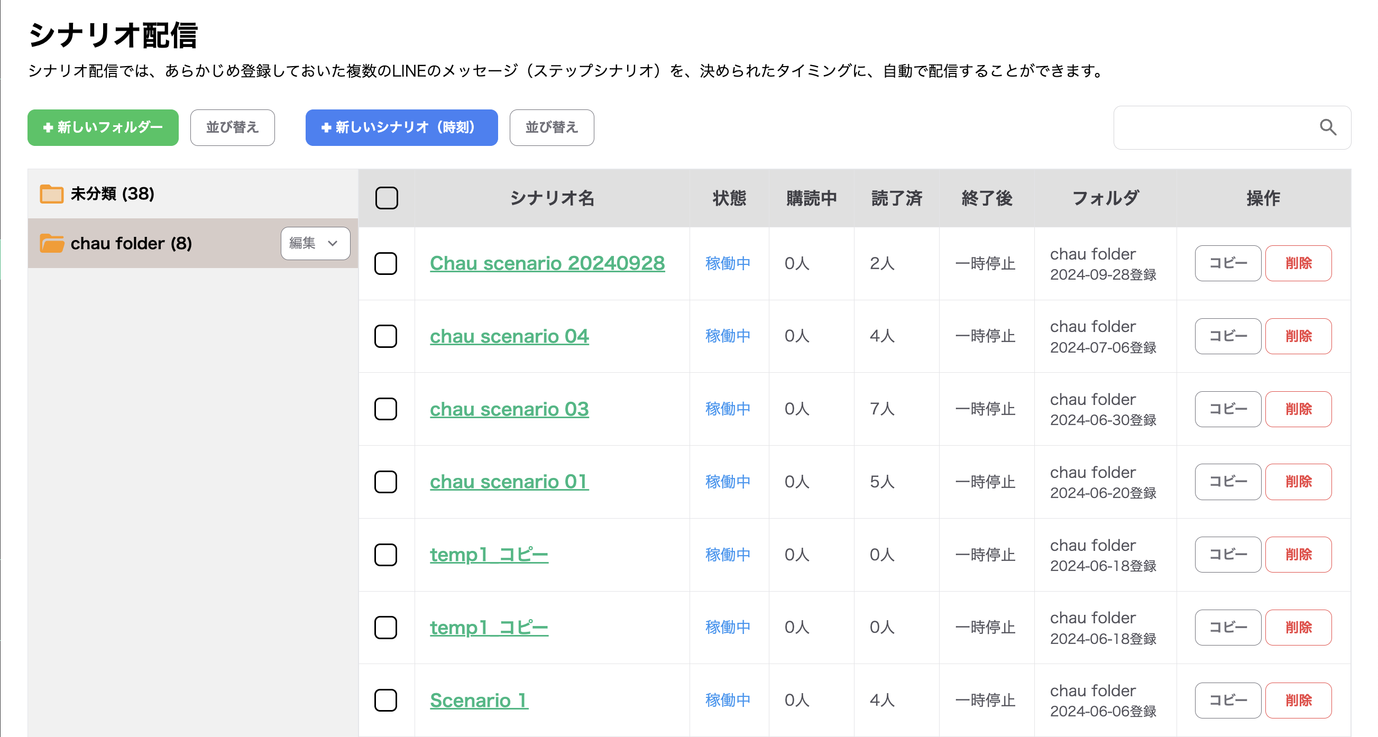This screenshot has height=737, width=1378.
Task: Delete the chau scenario 03 row
Action: point(1298,409)
